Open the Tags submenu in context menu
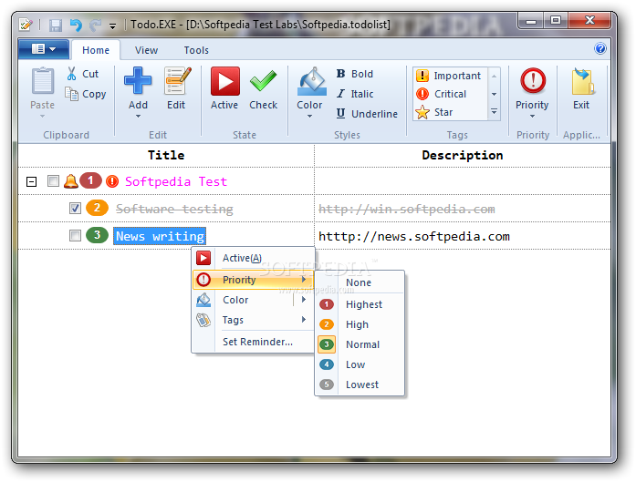Image resolution: width=636 pixels, height=482 pixels. [254, 321]
